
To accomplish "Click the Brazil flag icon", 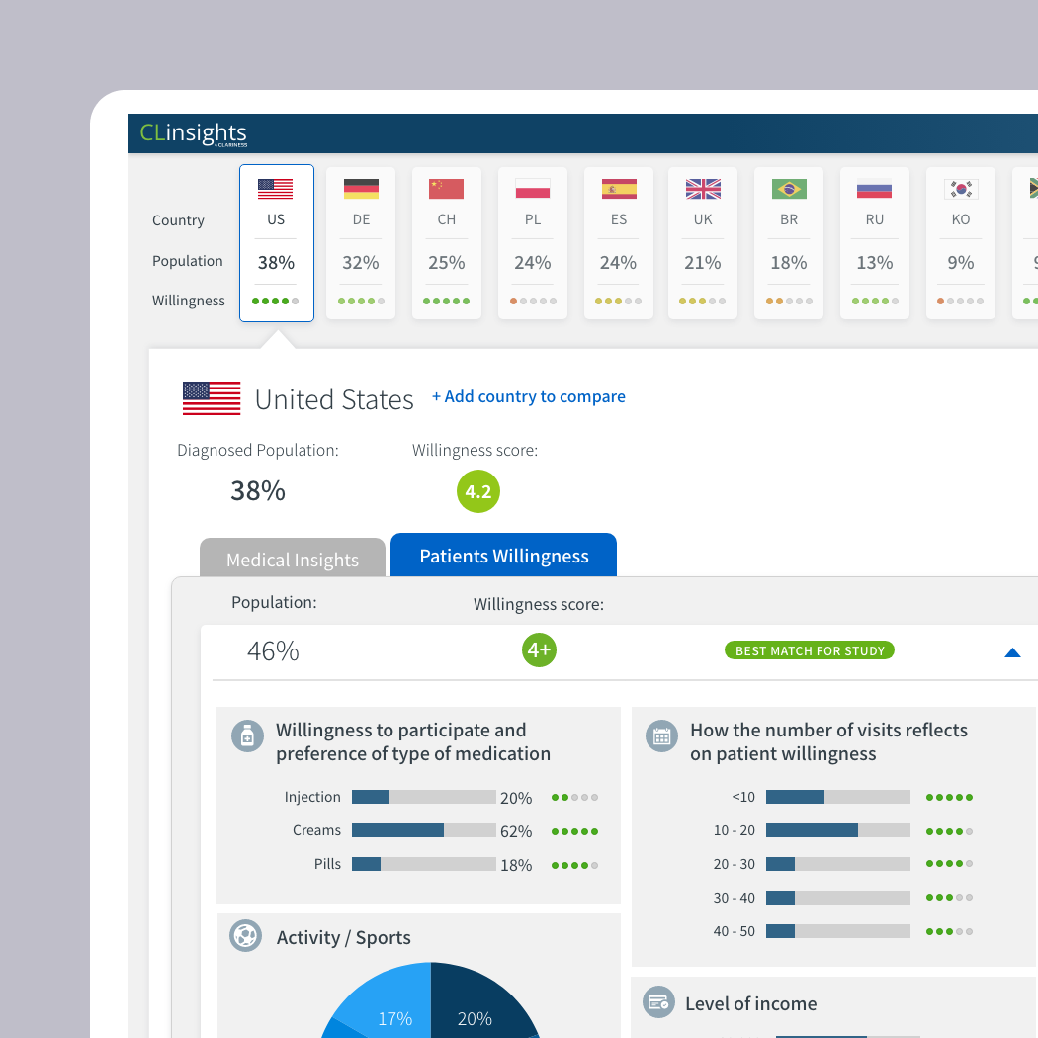I will tap(789, 189).
